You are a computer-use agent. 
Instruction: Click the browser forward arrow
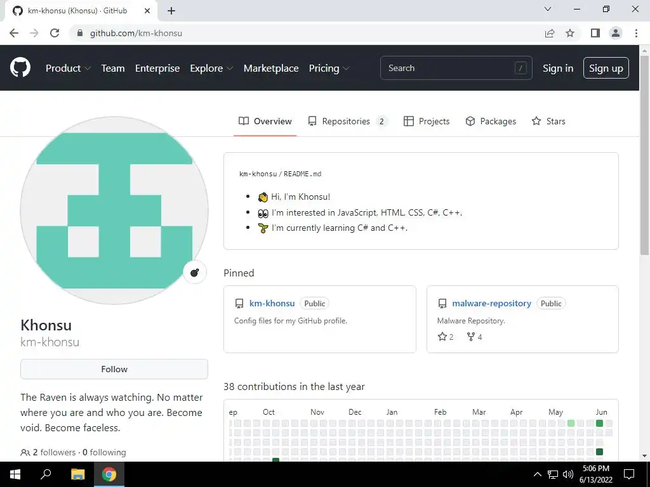point(34,33)
